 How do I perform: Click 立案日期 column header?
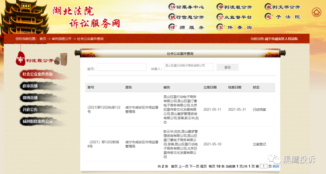(x=210, y=87)
